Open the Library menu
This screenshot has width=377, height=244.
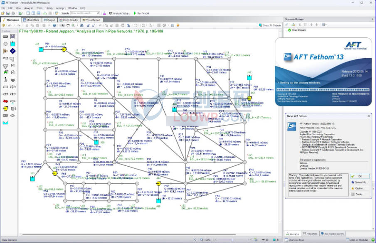(49, 8)
